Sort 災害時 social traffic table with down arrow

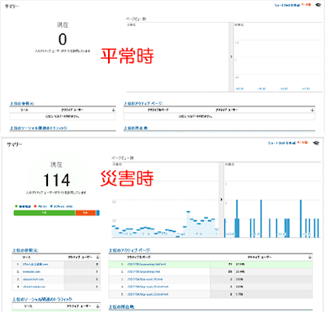pyautogui.click(x=97, y=306)
